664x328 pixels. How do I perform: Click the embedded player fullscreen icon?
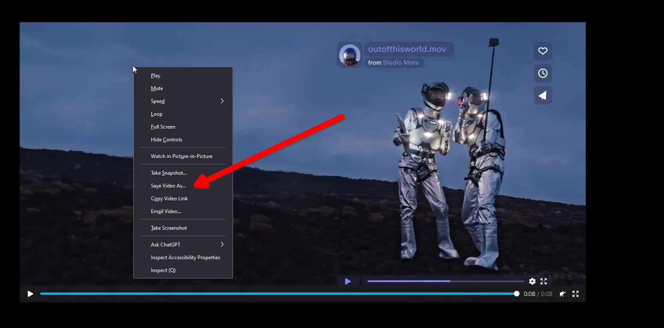(544, 281)
